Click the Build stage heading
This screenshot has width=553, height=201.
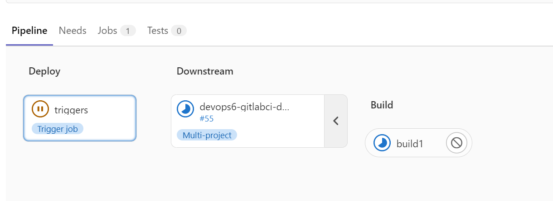pos(382,105)
